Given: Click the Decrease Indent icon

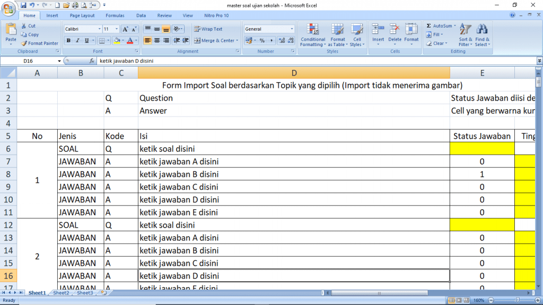Looking at the screenshot, I should coord(177,40).
